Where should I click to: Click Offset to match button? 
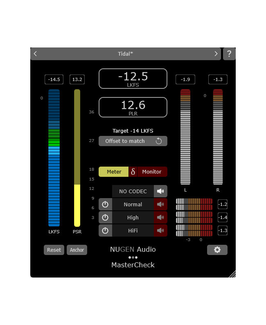click(x=133, y=141)
